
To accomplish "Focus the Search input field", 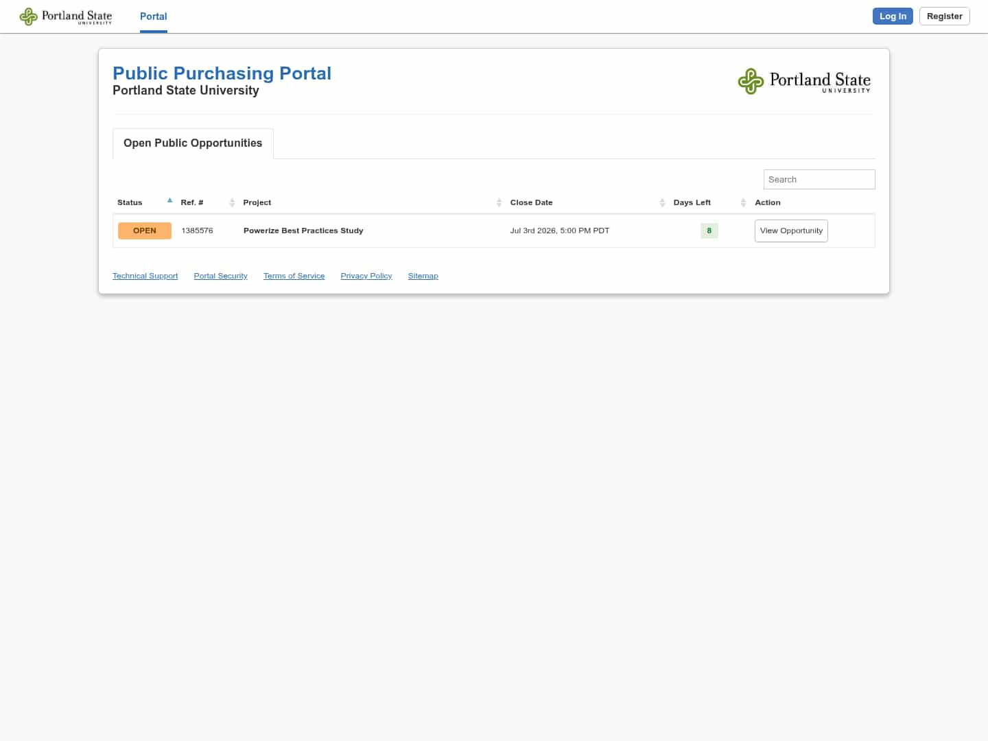I will 819,180.
